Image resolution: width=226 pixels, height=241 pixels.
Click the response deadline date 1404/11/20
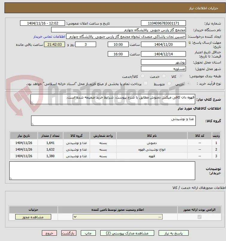click(163, 44)
